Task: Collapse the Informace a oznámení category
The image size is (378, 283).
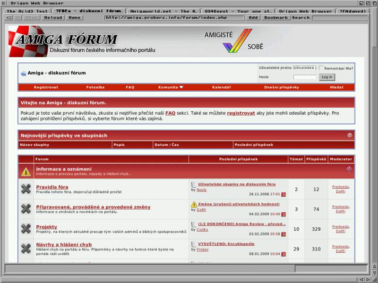Action: (x=349, y=169)
